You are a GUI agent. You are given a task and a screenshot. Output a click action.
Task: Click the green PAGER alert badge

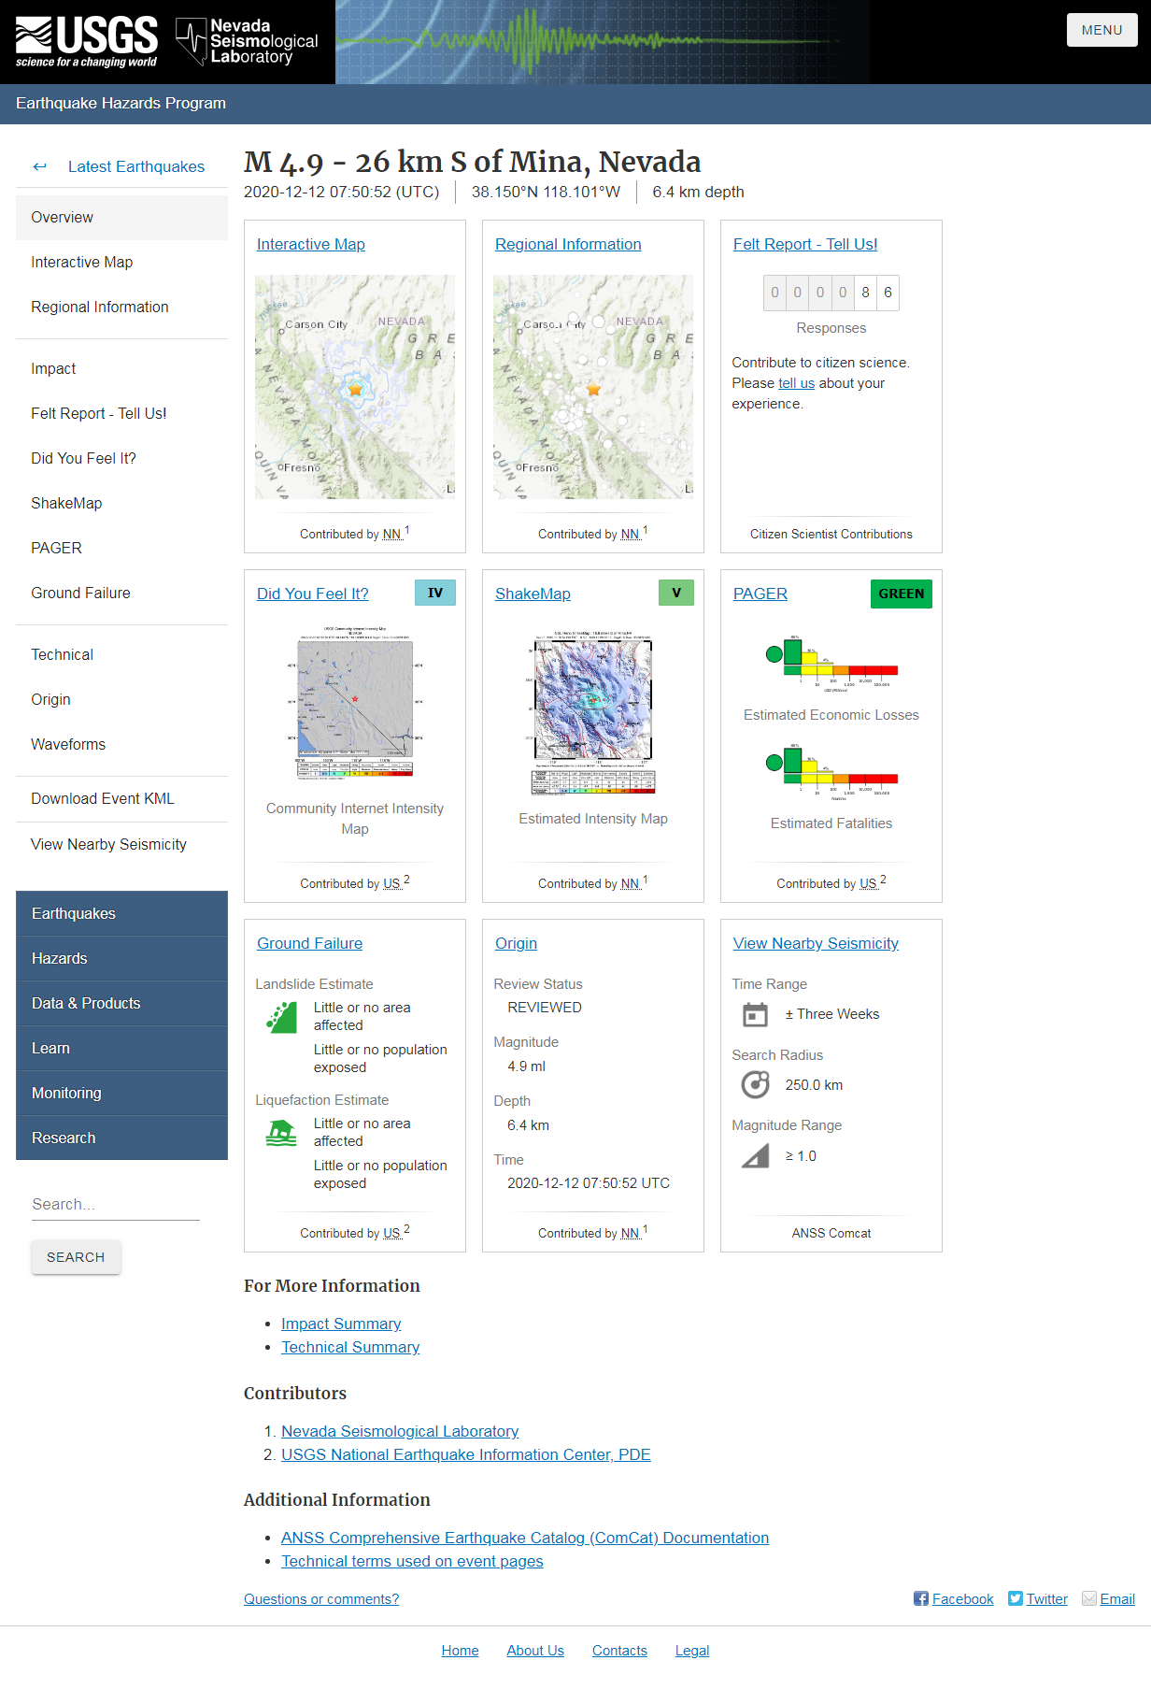(x=901, y=594)
